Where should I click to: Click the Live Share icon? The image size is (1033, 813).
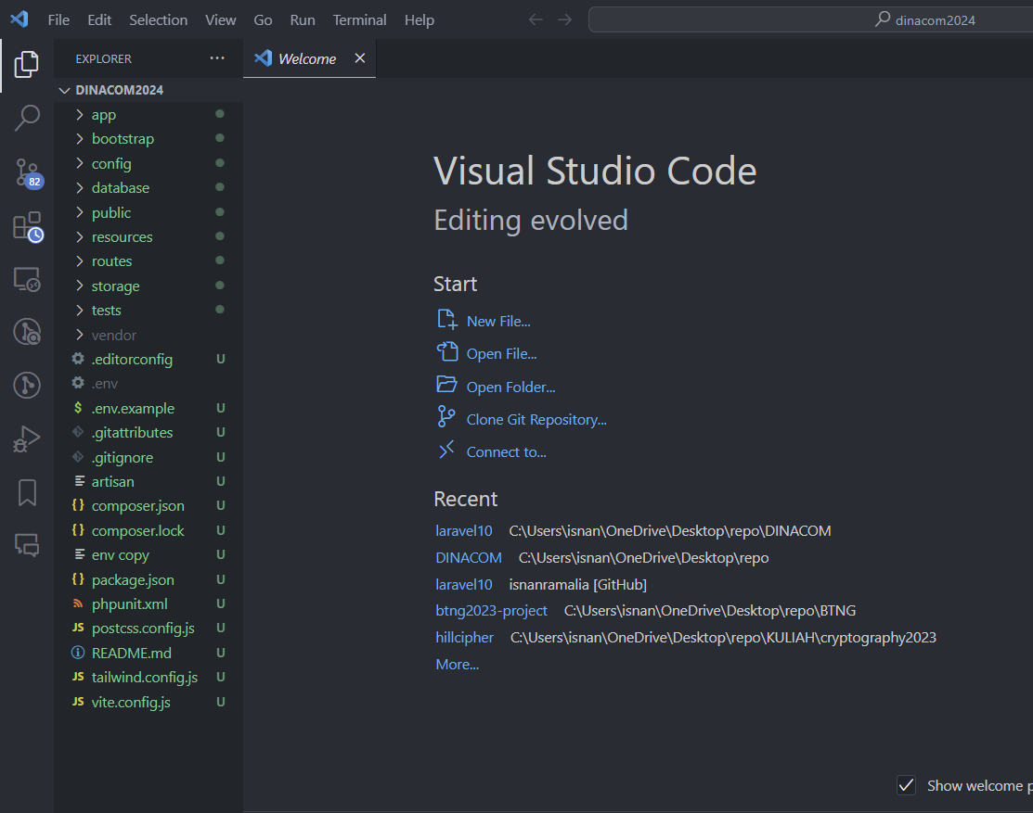click(27, 546)
